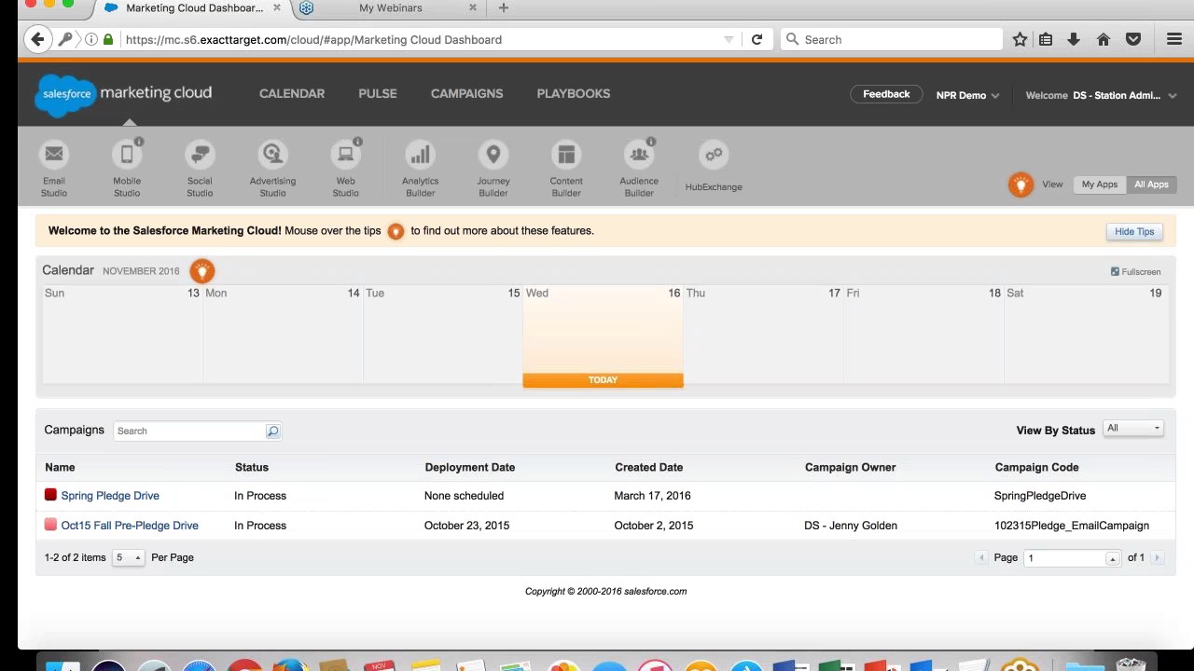The image size is (1194, 671).
Task: Open Journey Builder app
Action: pyautogui.click(x=493, y=169)
